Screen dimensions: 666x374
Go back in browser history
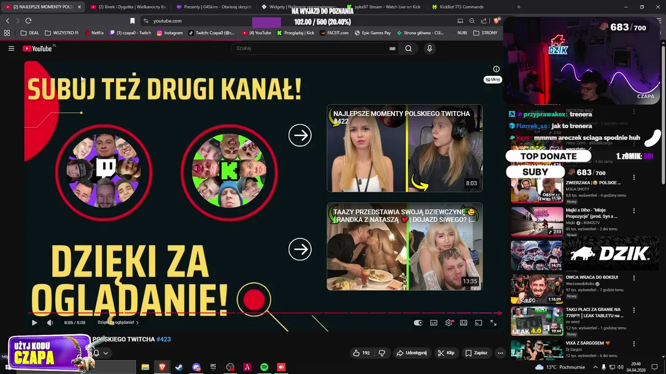click(x=7, y=21)
